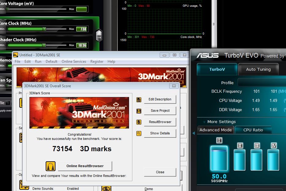This screenshot has width=286, height=191.
Task: Click the Edit Description button
Action: pyautogui.click(x=160, y=99)
